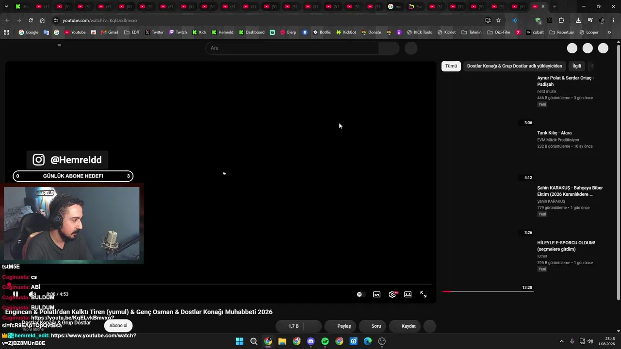
Task: Open the video player settings gear
Action: pyautogui.click(x=392, y=294)
